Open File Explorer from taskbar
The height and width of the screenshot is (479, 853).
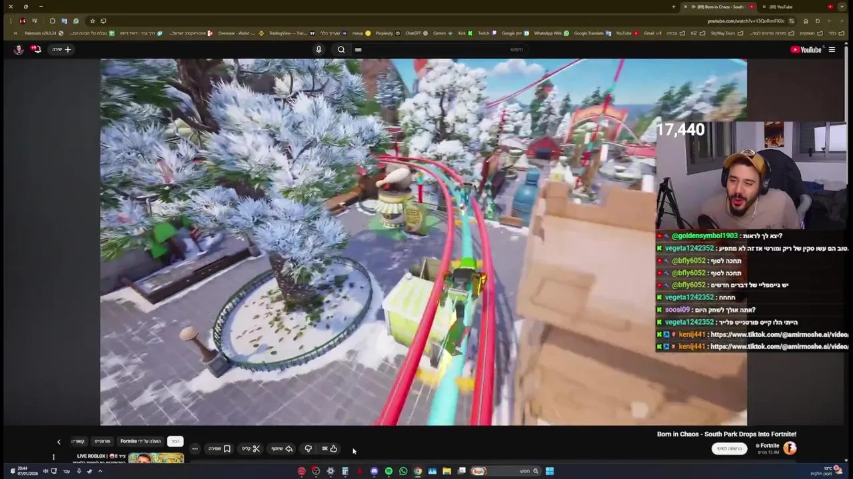pyautogui.click(x=447, y=471)
